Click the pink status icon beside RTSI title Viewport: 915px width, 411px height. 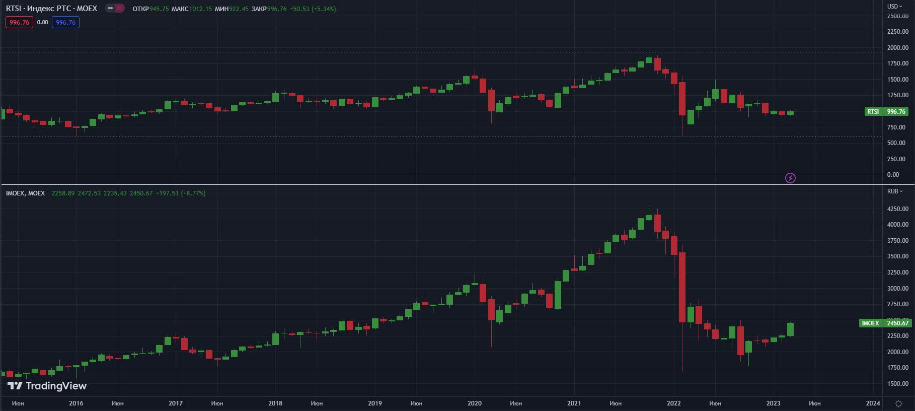click(x=119, y=8)
